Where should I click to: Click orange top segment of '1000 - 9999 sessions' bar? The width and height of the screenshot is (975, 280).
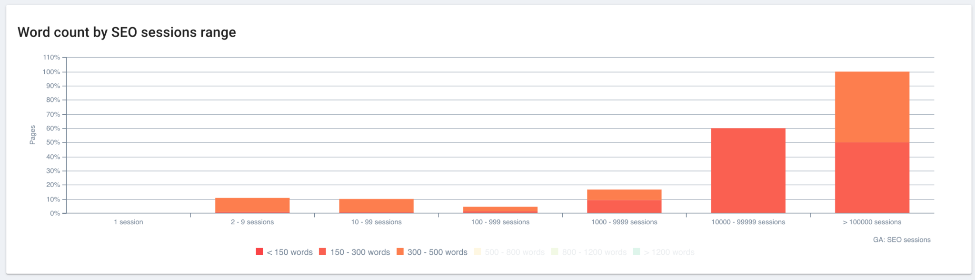(x=624, y=195)
